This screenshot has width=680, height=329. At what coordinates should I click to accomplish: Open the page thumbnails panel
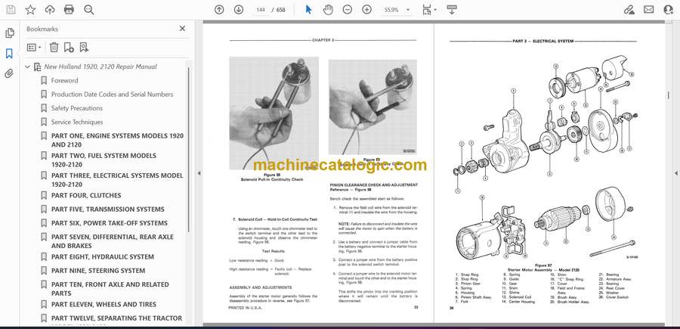tap(9, 33)
